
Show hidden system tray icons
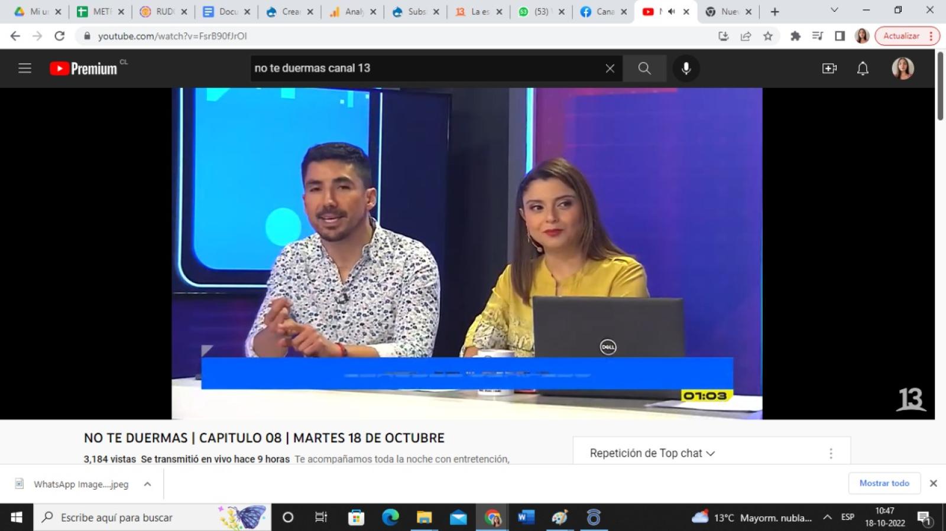[827, 517]
